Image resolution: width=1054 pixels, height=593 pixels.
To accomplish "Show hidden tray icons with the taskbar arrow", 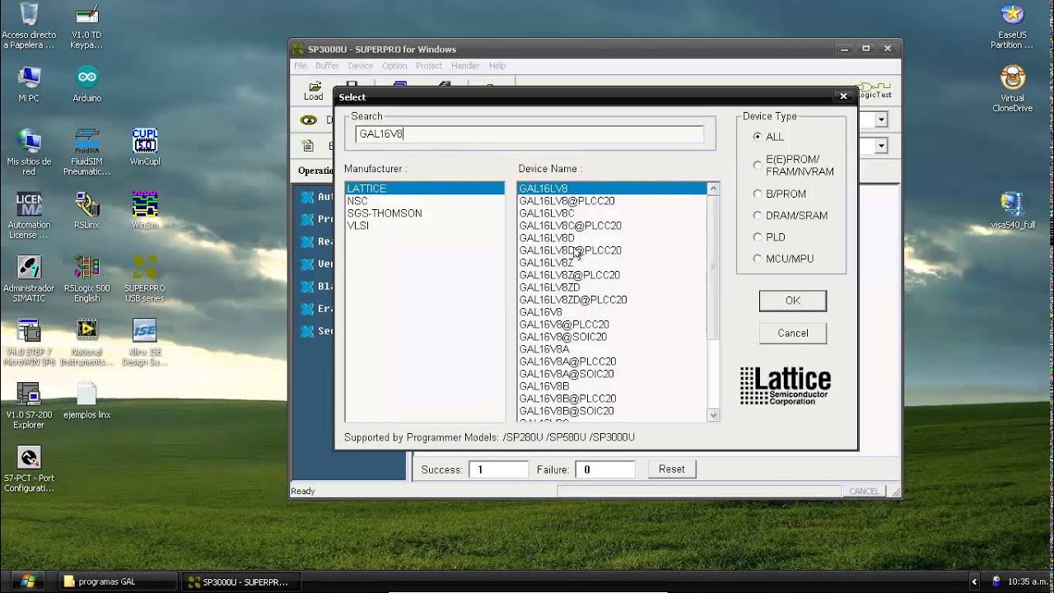I will 974,581.
